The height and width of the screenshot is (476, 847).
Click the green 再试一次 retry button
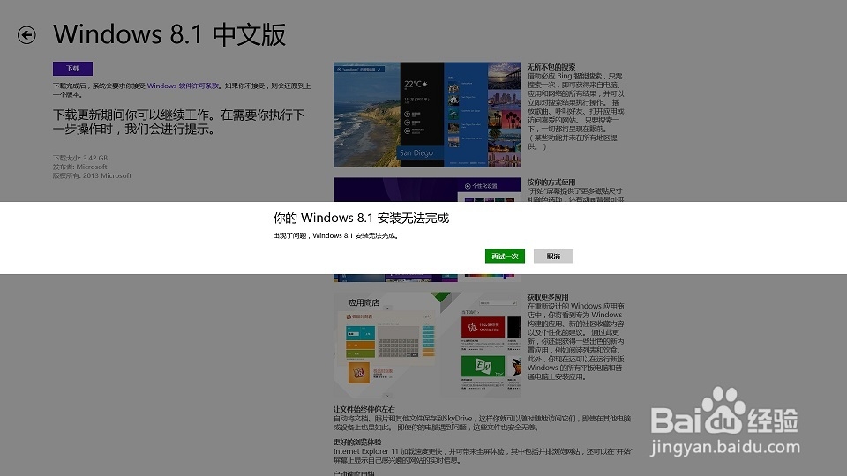505,256
